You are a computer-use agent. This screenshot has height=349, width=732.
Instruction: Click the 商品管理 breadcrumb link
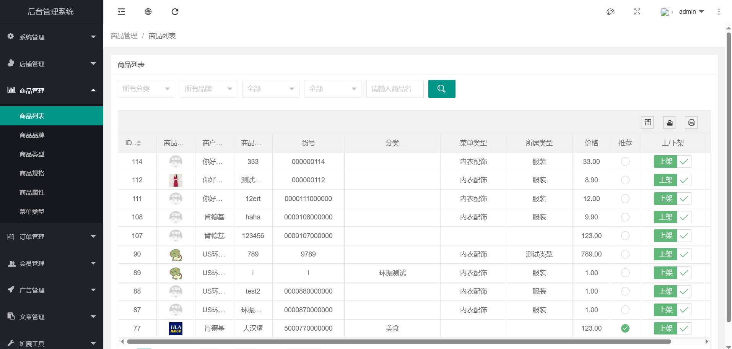click(x=124, y=36)
